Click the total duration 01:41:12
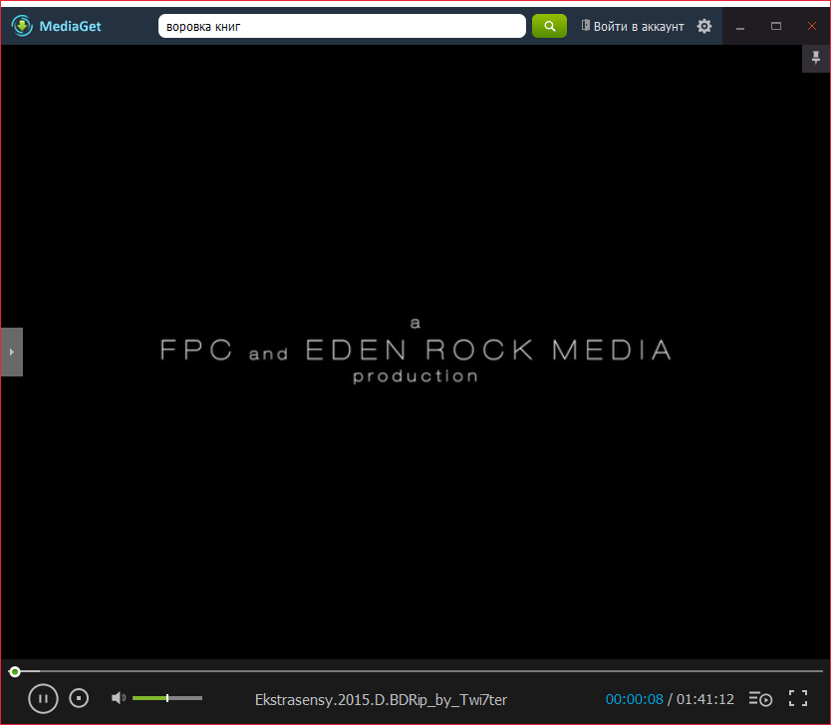Viewport: 831px width, 725px height. point(704,699)
